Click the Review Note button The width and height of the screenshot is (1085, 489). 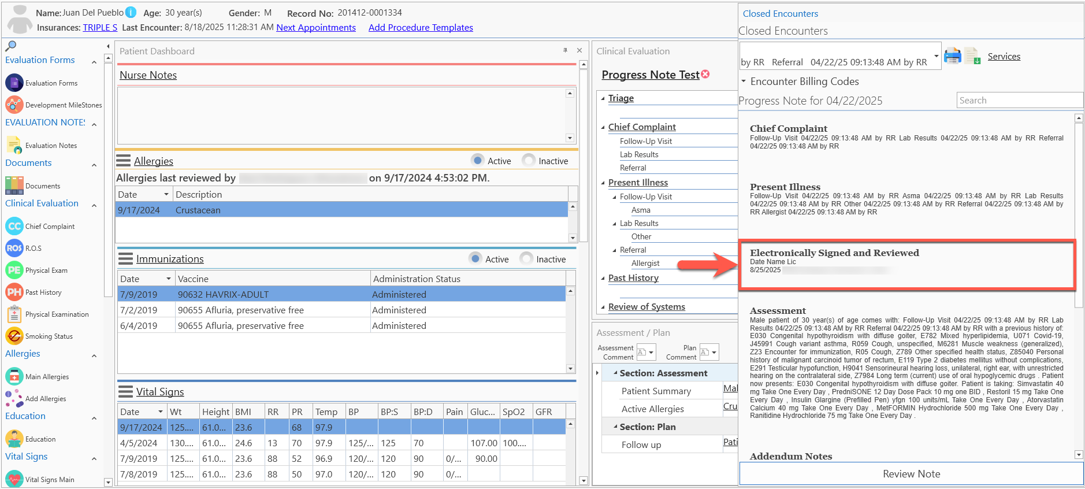point(911,473)
